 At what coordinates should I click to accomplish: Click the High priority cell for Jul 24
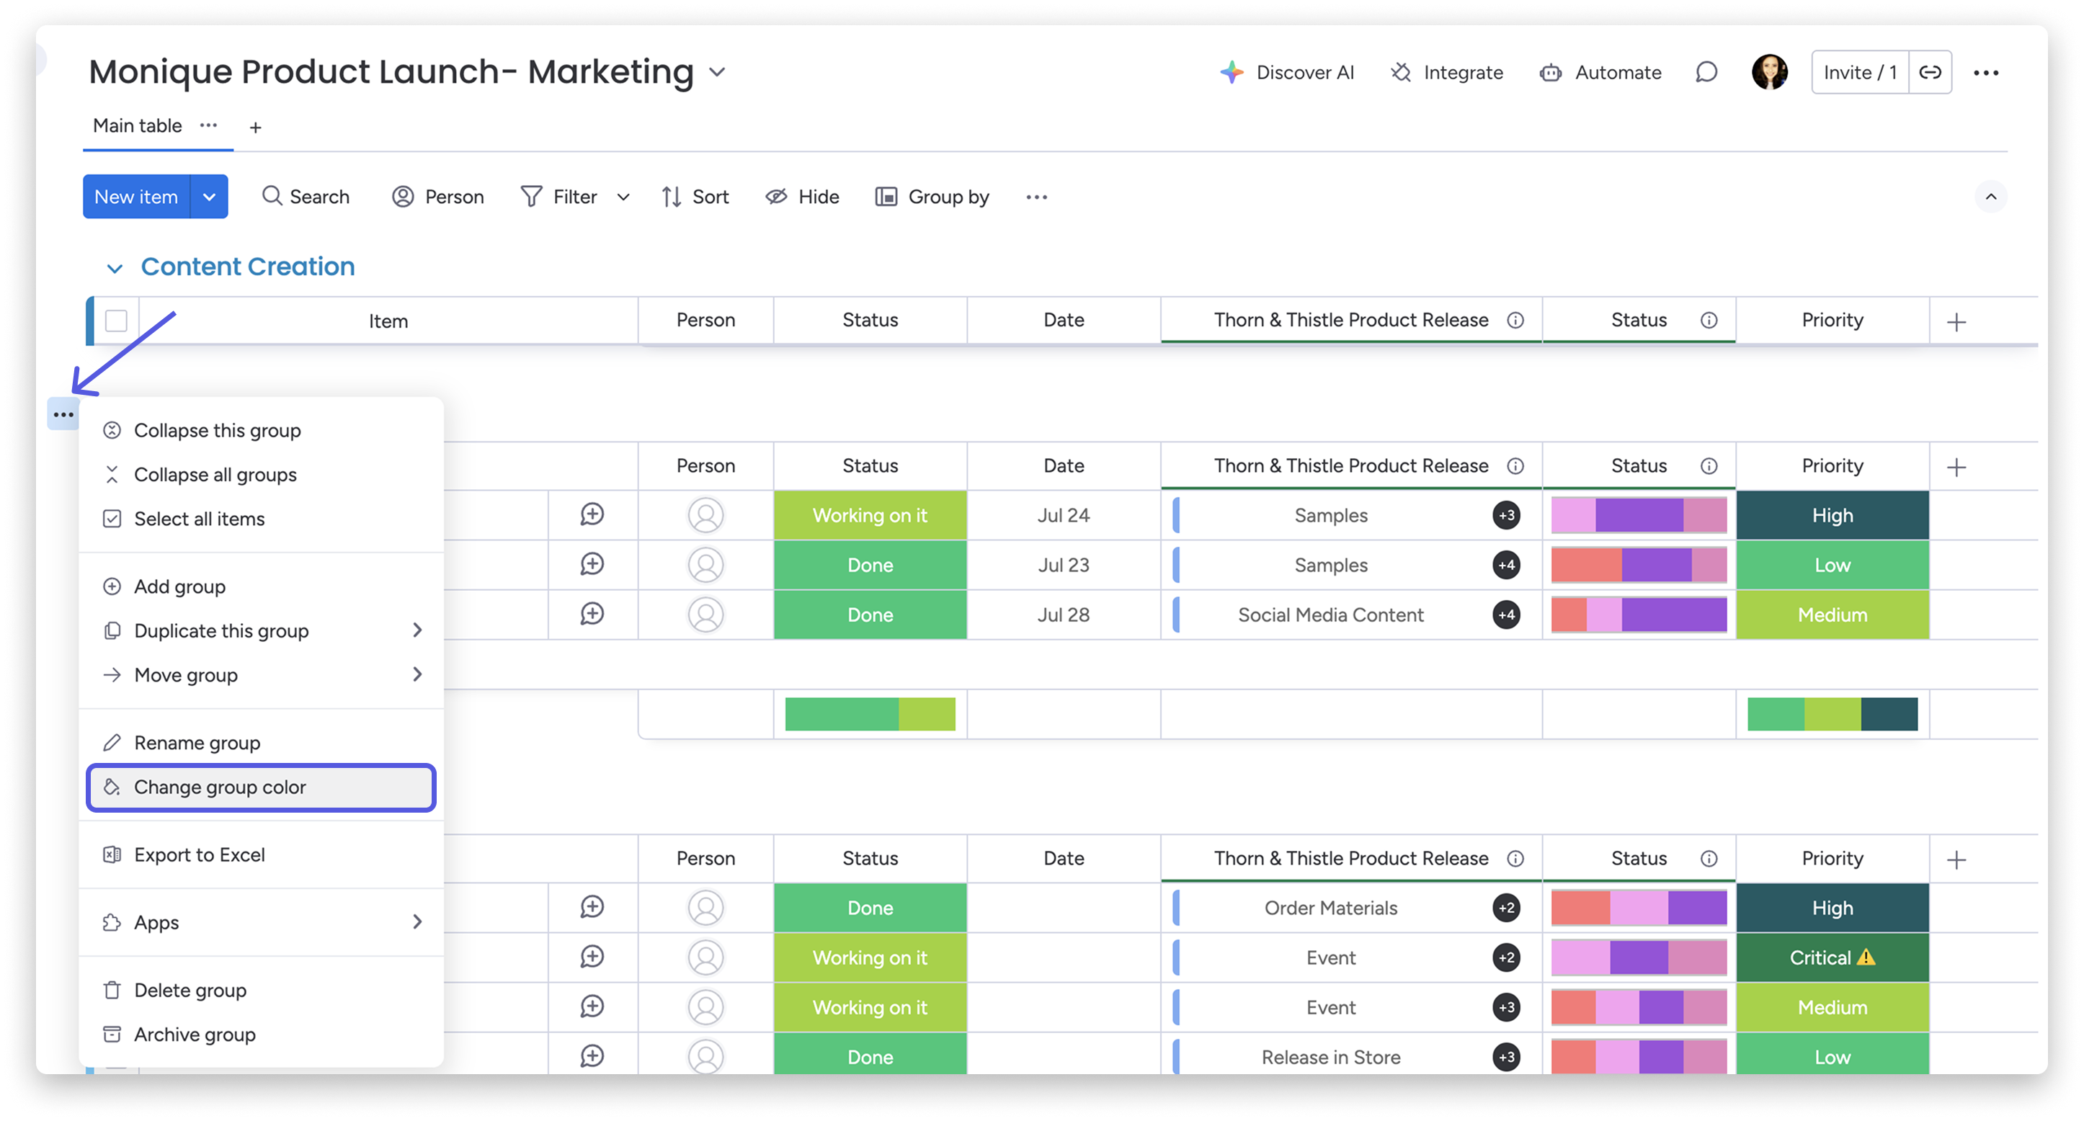tap(1832, 515)
